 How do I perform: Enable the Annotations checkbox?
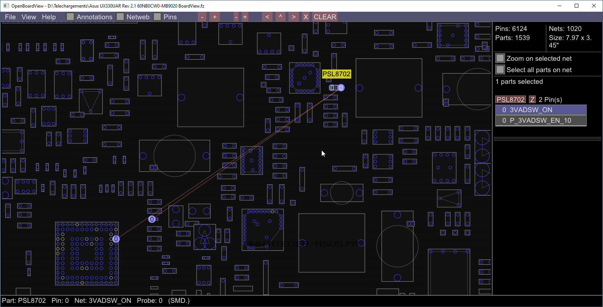click(x=70, y=17)
